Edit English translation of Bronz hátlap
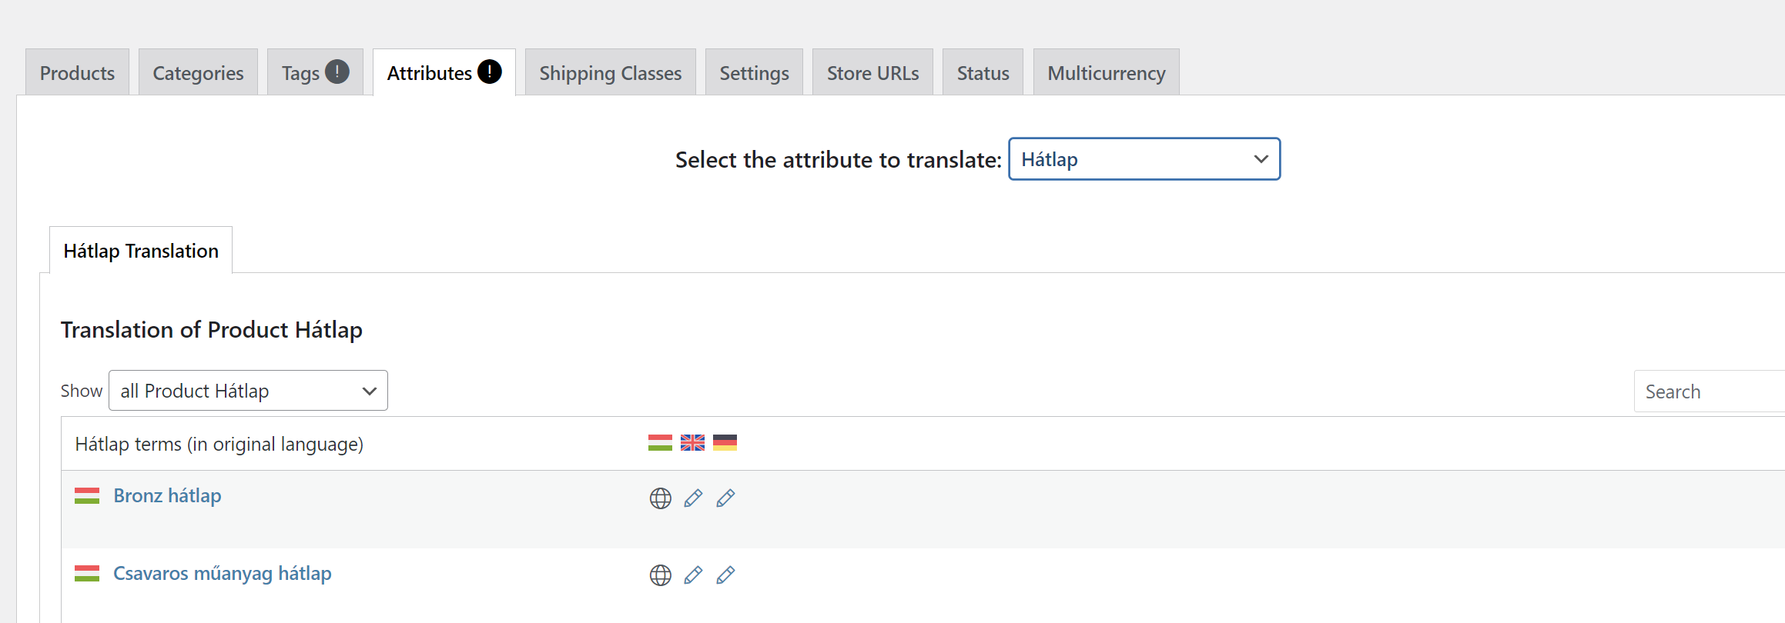 [693, 498]
